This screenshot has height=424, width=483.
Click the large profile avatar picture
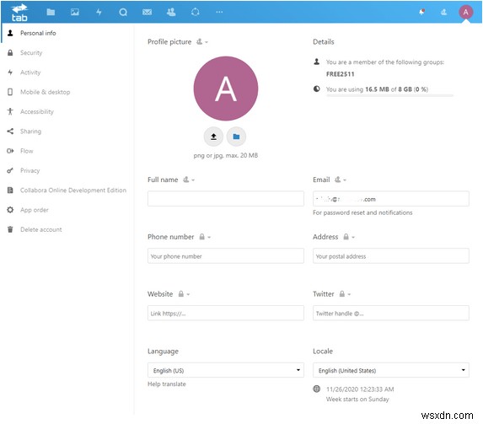click(x=225, y=89)
